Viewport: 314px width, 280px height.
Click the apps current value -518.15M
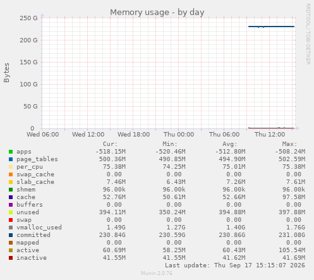click(111, 152)
